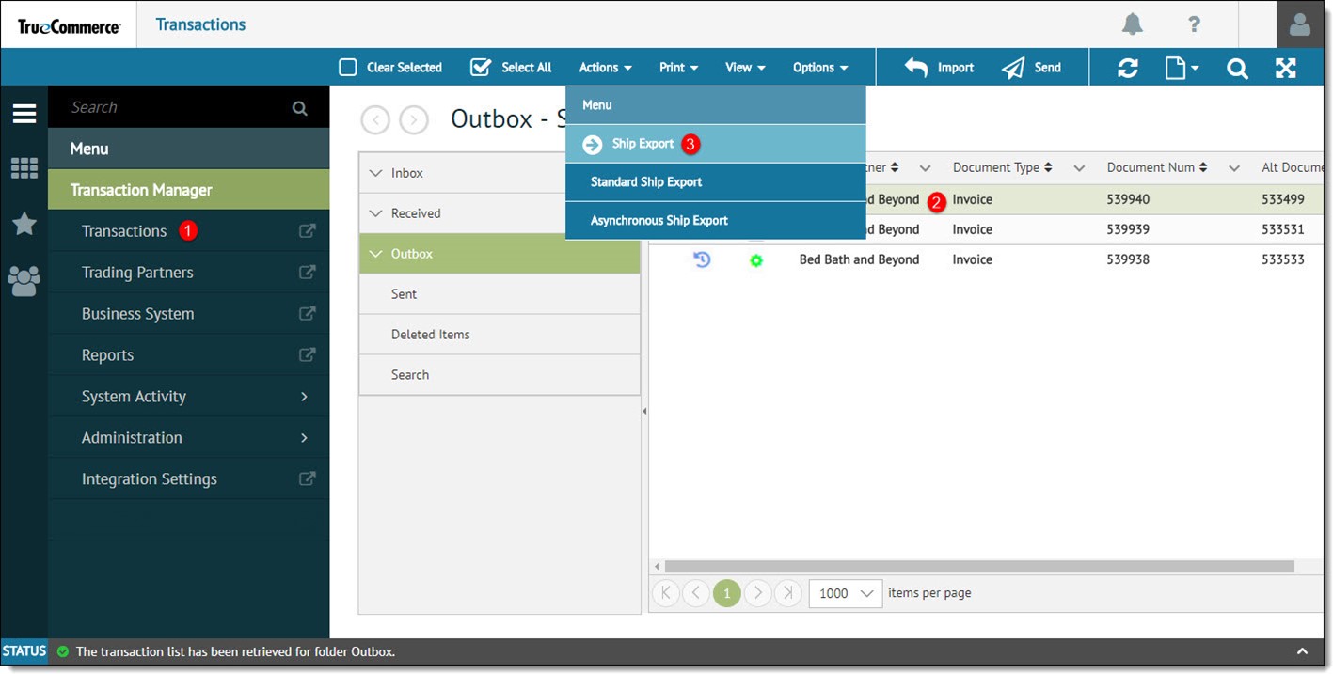Uncheck Clear Selected checkbox
Image resolution: width=1333 pixels, height=674 pixels.
click(347, 67)
